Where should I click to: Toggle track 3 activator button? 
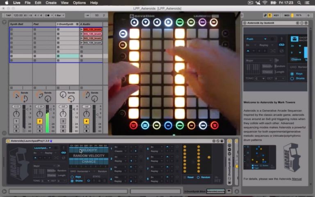point(63,121)
